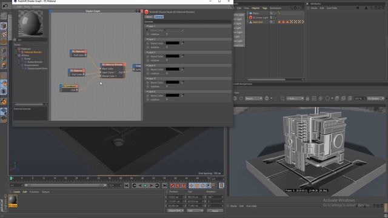Screen dimensions: 388x218
Task: Open Create menu in Material manager
Action: click(16, 192)
